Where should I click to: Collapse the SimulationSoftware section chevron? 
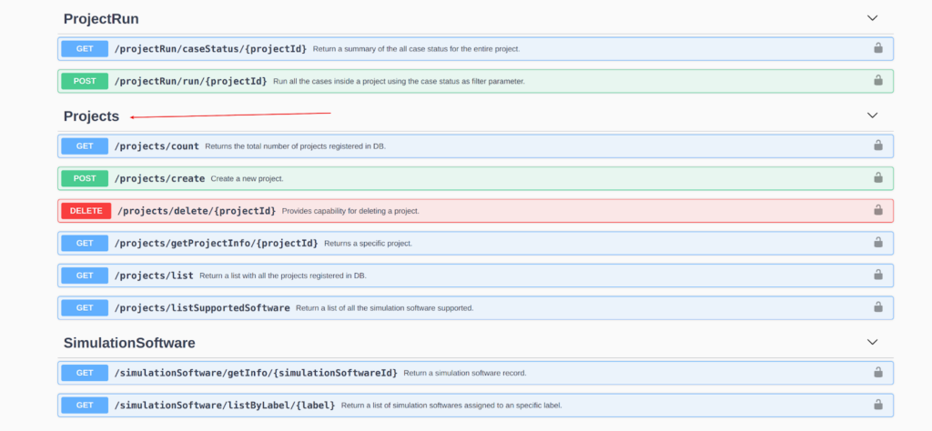[872, 342]
